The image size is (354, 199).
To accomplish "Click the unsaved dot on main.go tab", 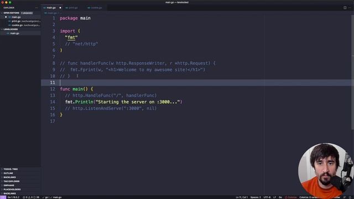I will click(60, 8).
